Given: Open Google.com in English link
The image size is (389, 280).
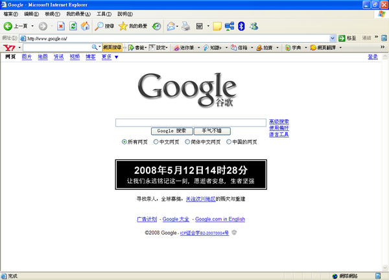Looking at the screenshot, I should (220, 219).
